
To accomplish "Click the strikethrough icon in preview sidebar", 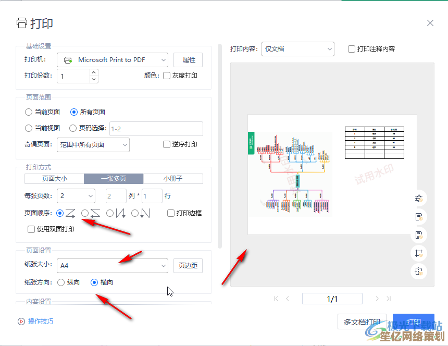I will coord(419,199).
